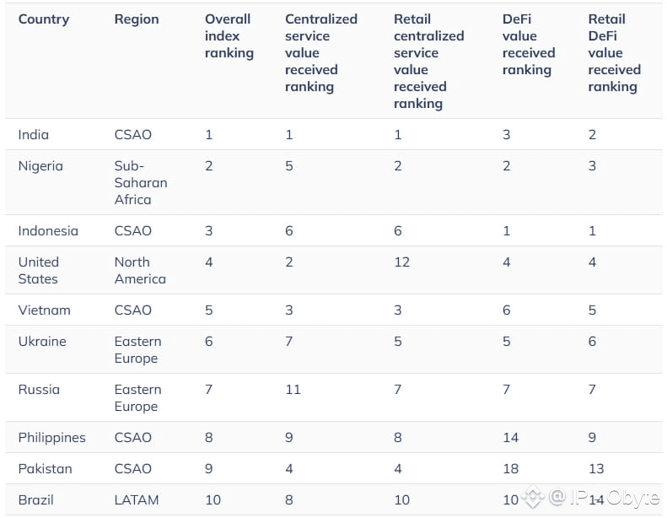Click the Ukraine country cell
667x518 pixels.
42,341
